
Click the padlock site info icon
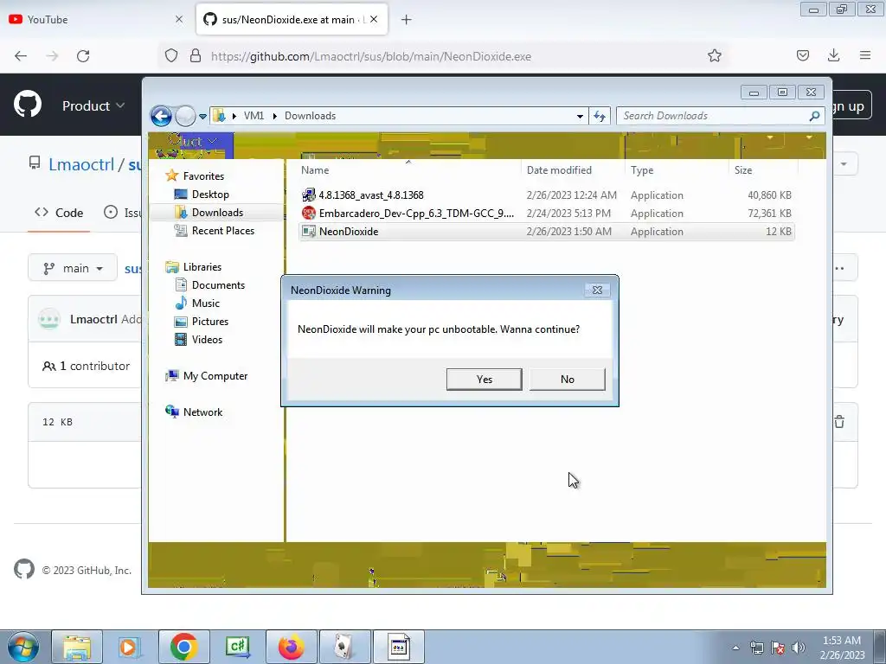[x=196, y=55]
